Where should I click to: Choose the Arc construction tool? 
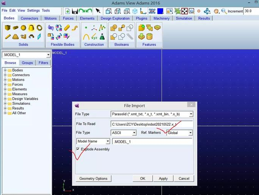coord(86,37)
